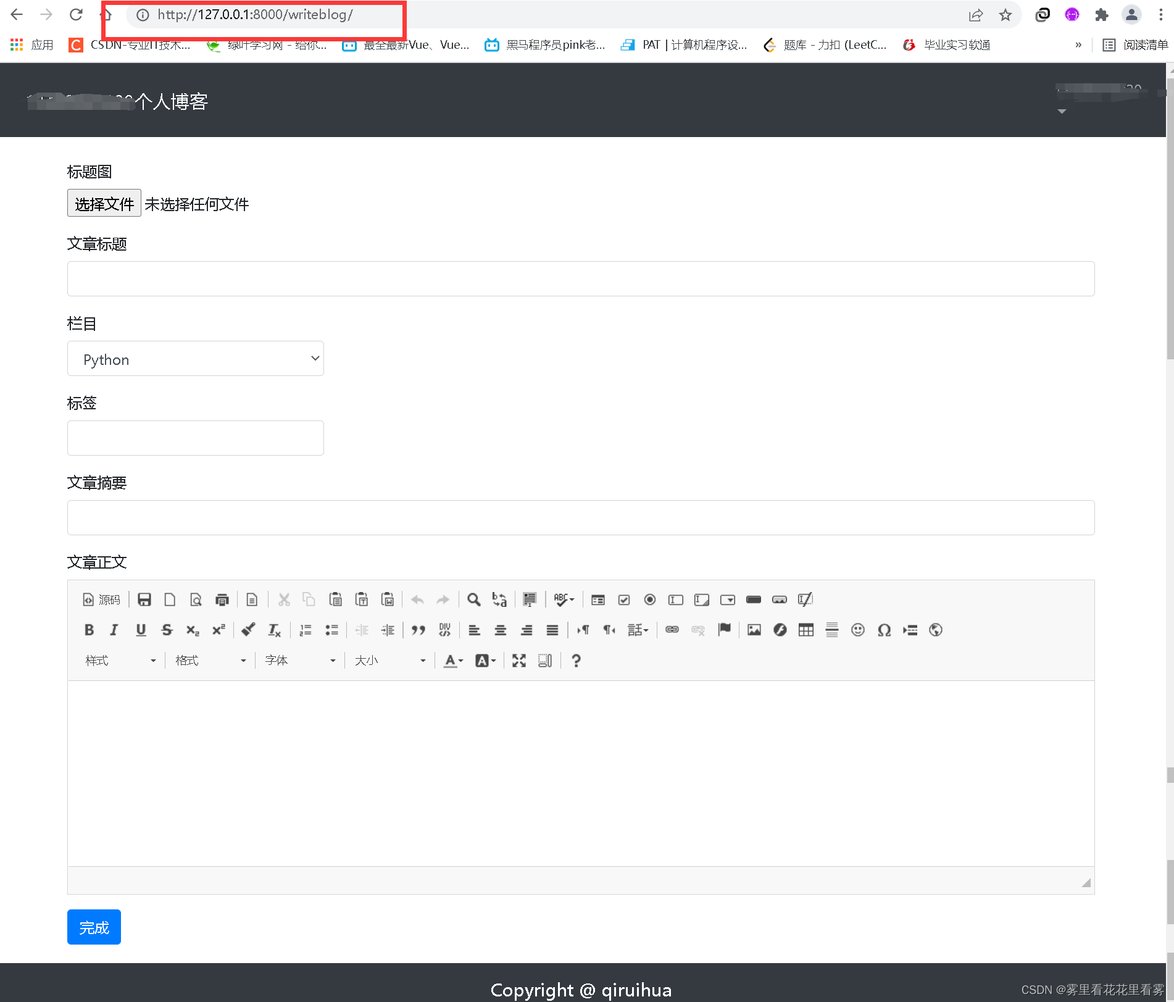Insert a selection field icon
1174x1002 pixels.
point(728,599)
